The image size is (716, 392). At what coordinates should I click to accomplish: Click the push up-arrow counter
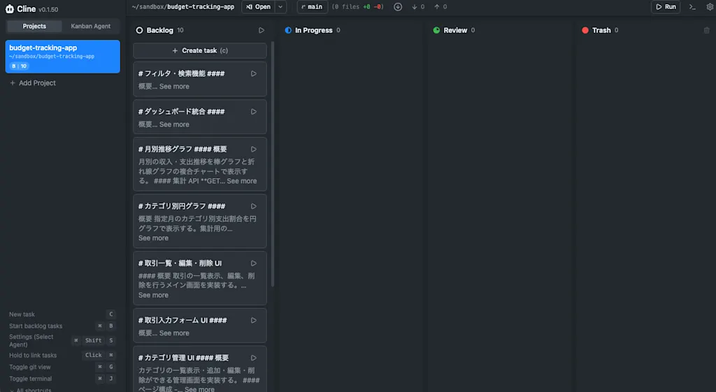point(441,7)
